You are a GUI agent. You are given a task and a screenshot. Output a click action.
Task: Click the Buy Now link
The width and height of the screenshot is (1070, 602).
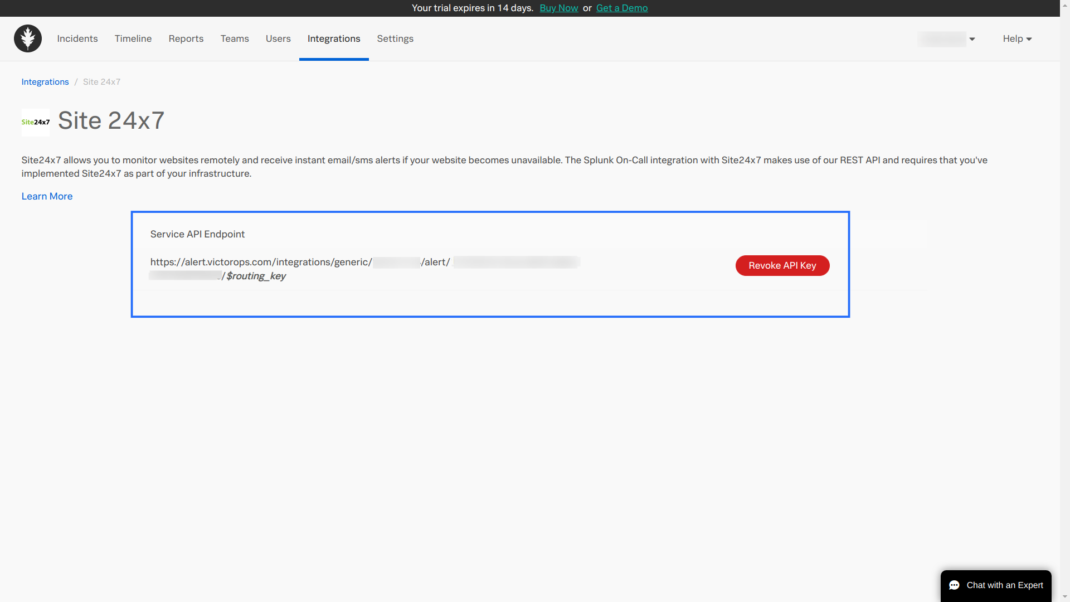tap(558, 8)
